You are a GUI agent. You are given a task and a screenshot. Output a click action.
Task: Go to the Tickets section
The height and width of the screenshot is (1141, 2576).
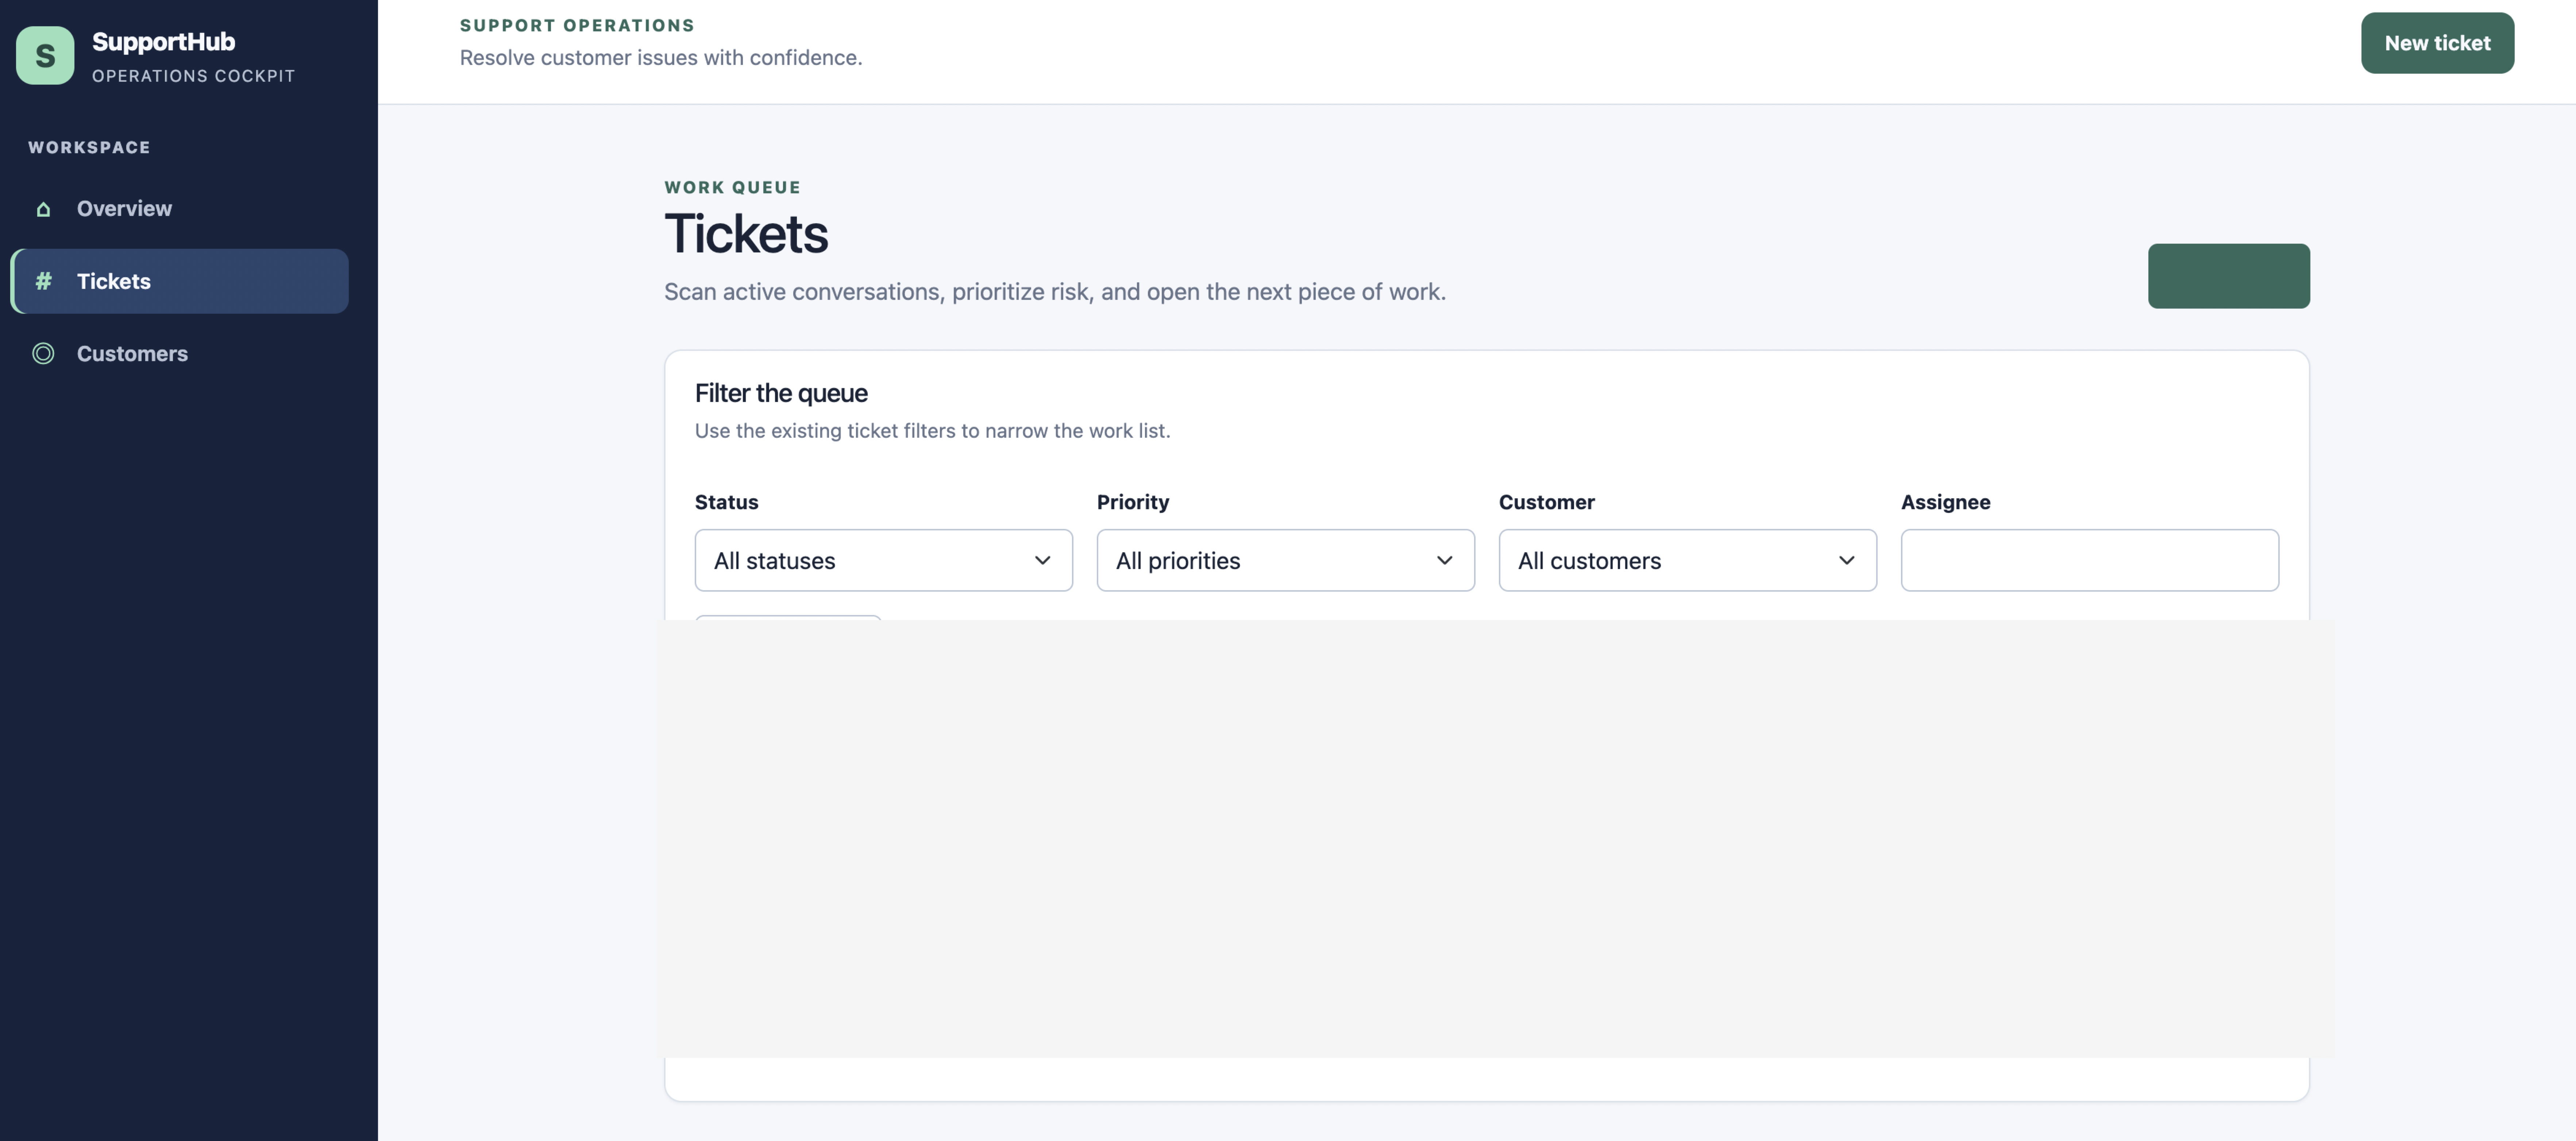coord(180,281)
